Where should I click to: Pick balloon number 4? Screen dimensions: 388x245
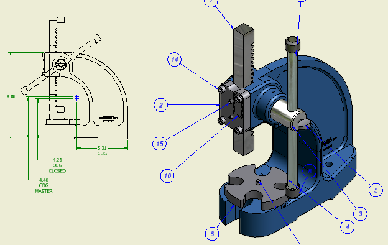(x=348, y=227)
